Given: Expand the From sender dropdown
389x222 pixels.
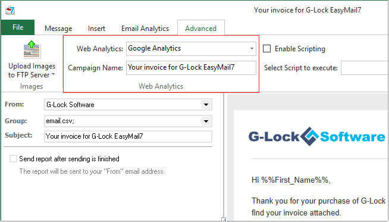Looking at the screenshot, I should coord(206,105).
